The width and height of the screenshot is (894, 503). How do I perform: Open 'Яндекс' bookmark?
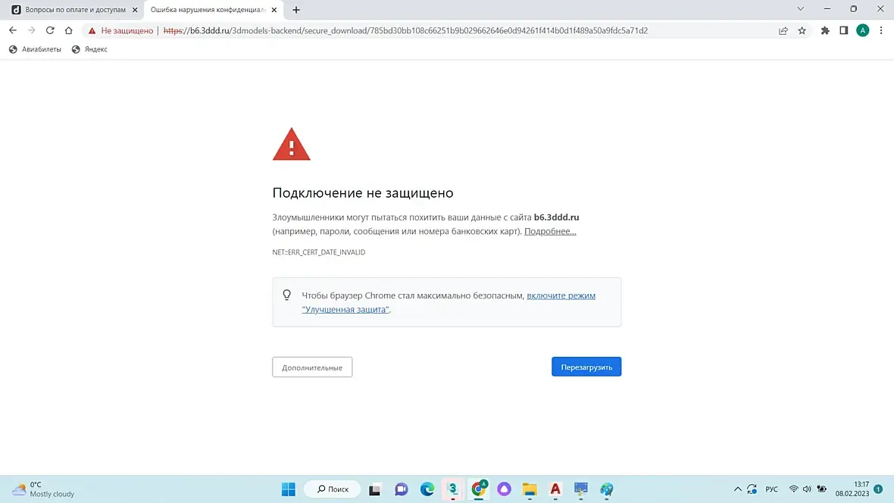click(x=89, y=49)
